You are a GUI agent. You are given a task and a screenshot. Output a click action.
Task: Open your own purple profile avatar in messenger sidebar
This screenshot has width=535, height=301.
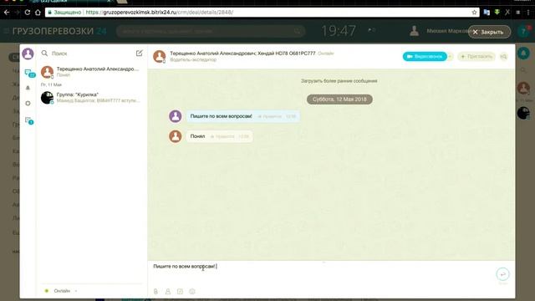28,54
